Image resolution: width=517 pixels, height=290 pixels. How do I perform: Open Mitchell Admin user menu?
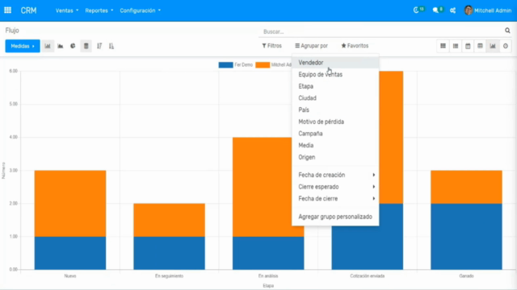(488, 10)
